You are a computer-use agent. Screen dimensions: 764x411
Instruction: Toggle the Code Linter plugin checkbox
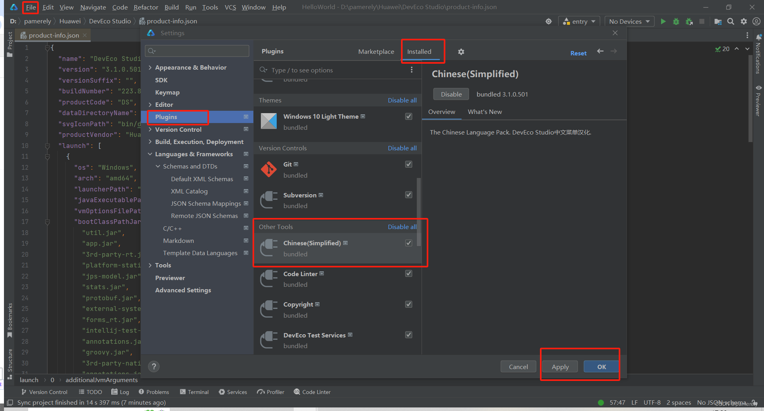click(409, 273)
